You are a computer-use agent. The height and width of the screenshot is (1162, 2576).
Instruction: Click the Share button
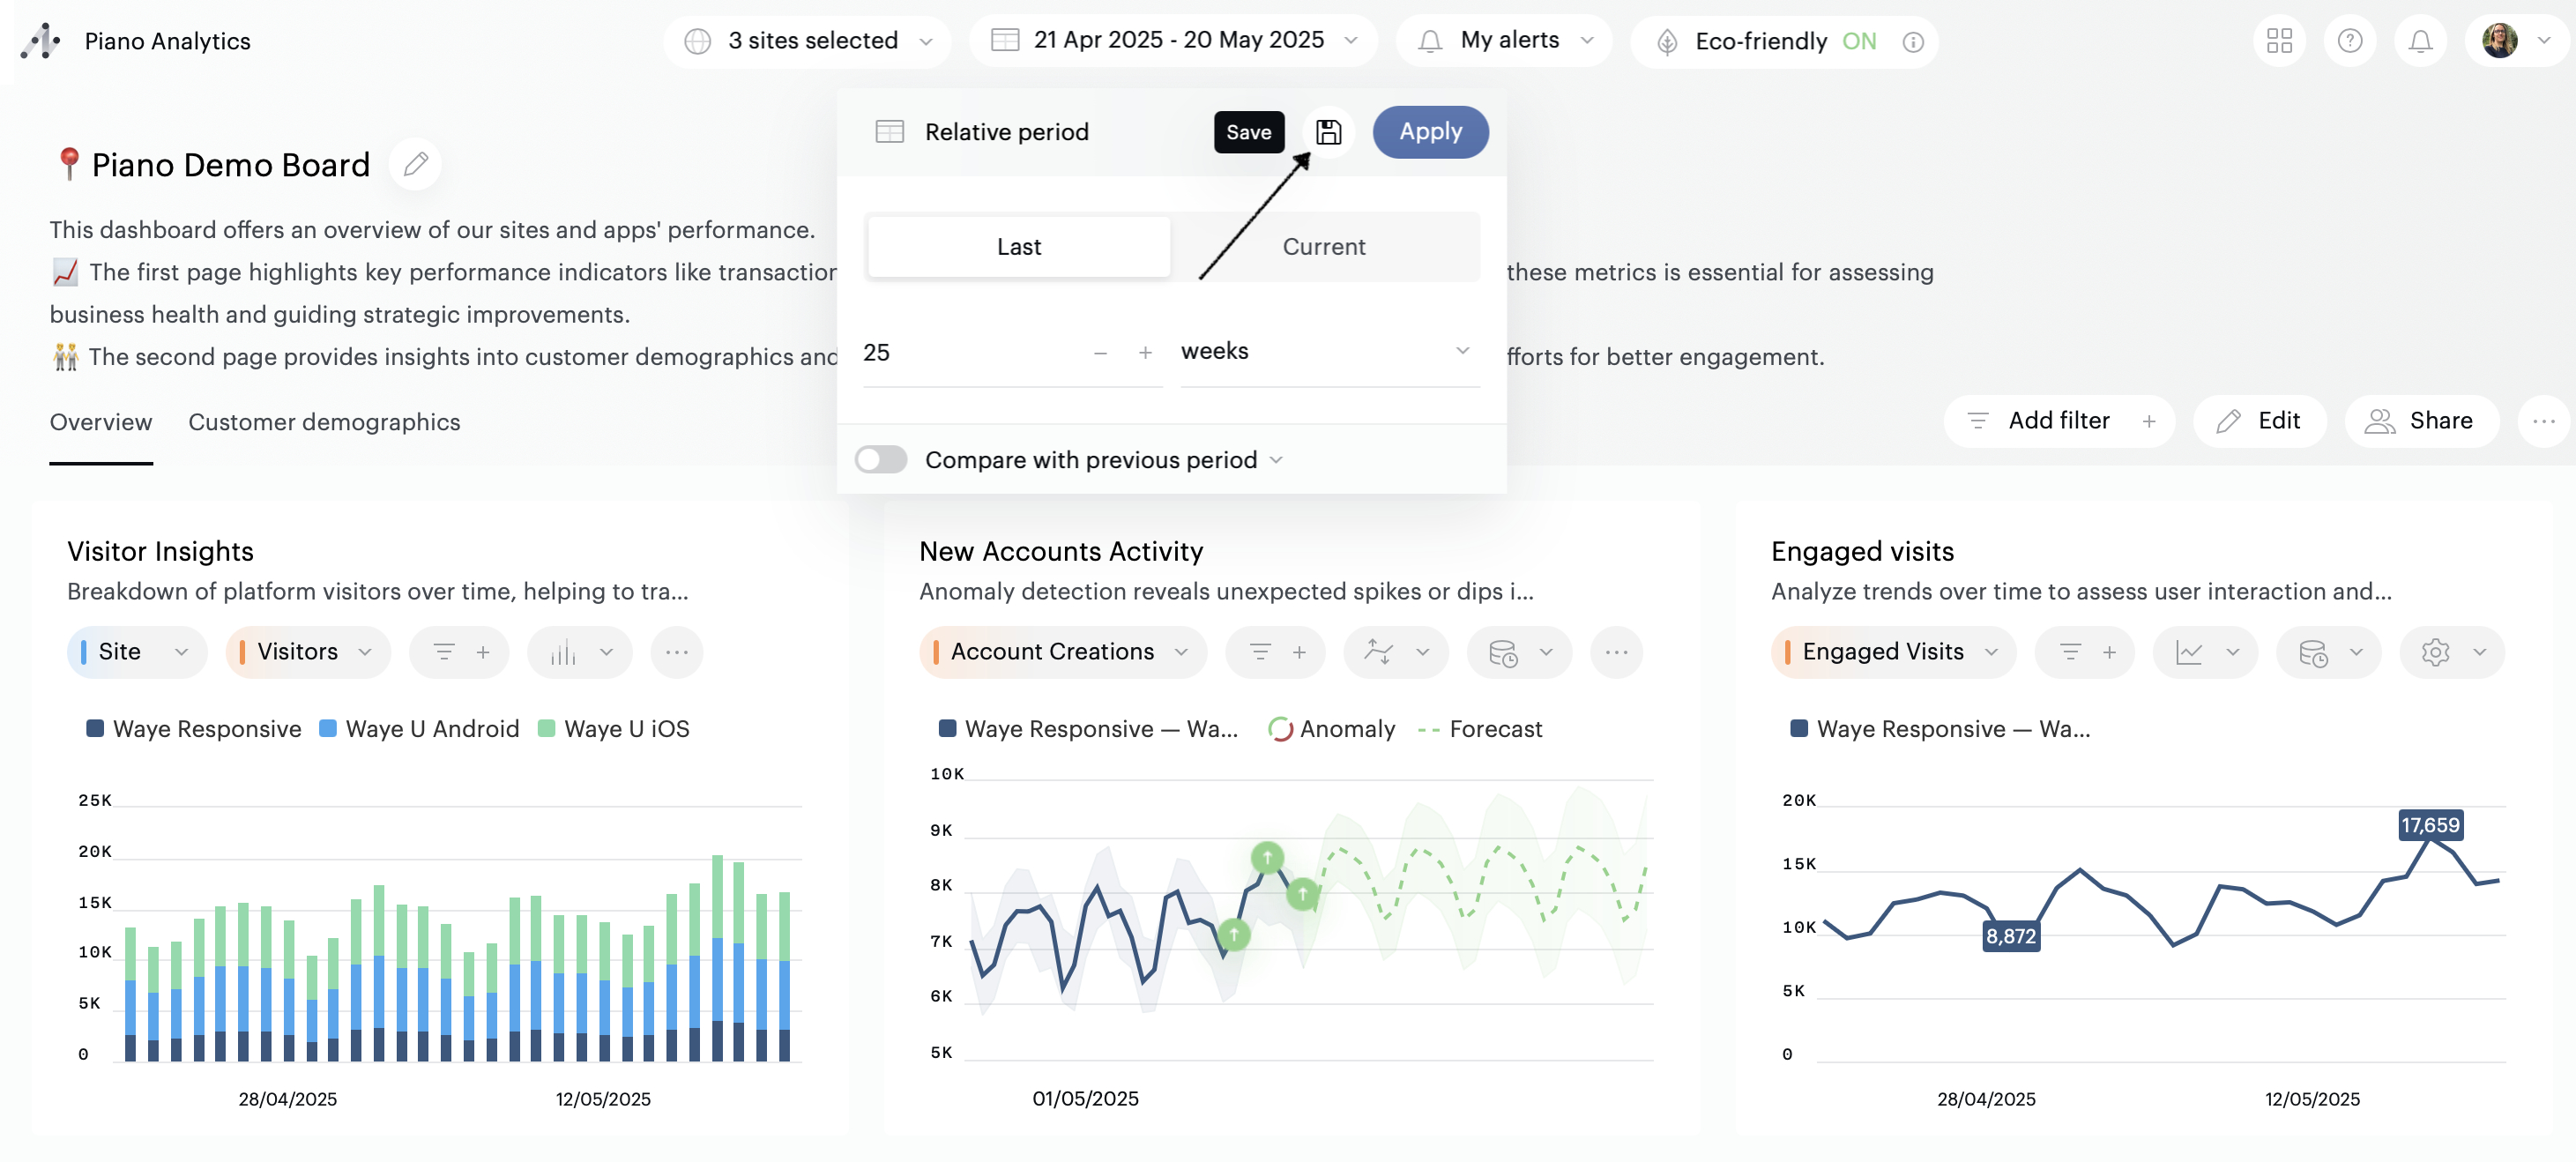[2421, 421]
